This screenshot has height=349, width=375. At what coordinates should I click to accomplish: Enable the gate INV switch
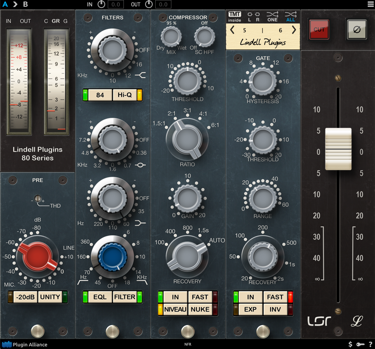pos(275,309)
